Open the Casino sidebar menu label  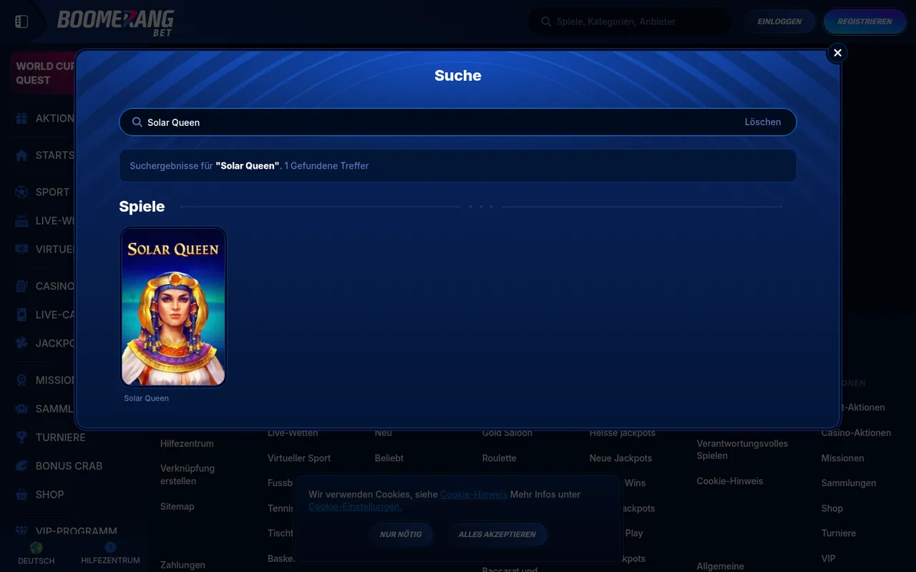[x=55, y=286]
